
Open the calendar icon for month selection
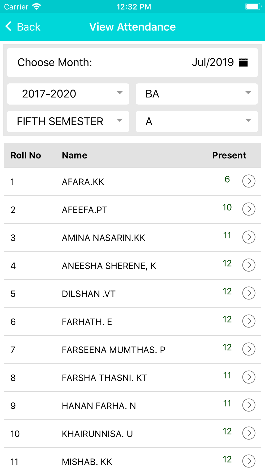(x=243, y=62)
